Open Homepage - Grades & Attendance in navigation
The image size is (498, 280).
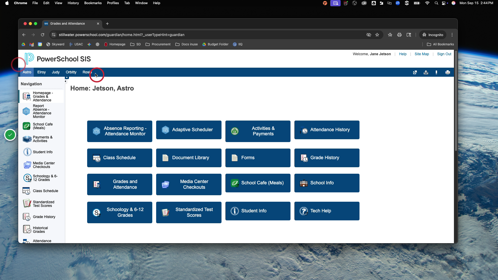(41, 96)
